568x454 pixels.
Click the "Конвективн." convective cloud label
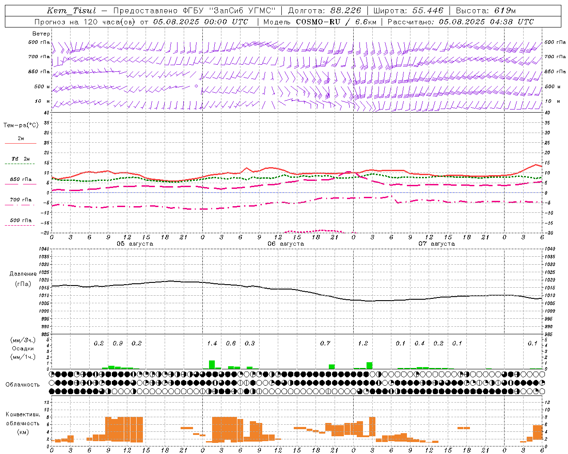[x=23, y=415]
